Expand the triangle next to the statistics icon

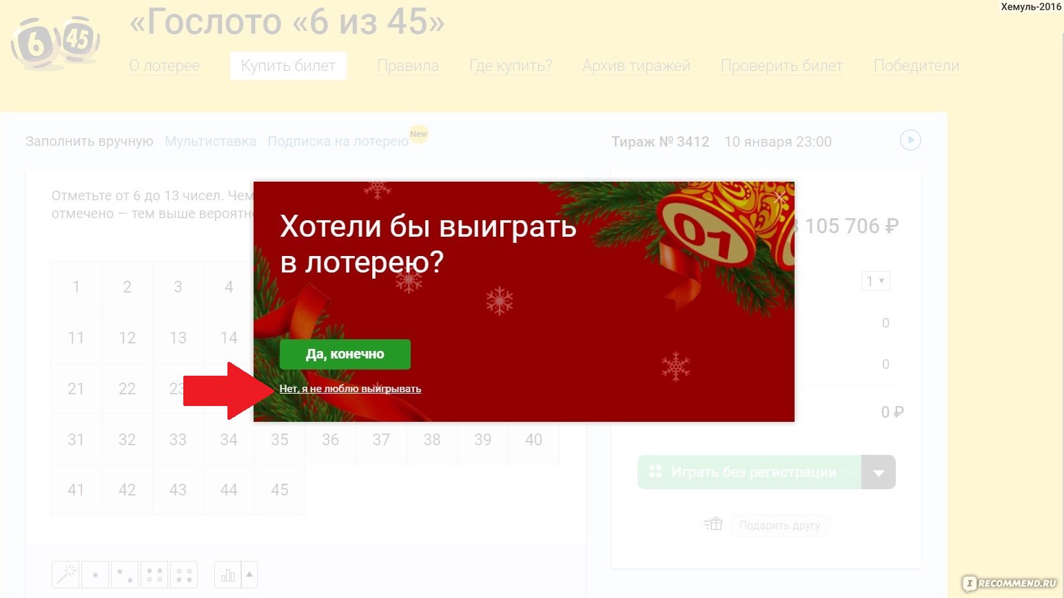tap(249, 575)
